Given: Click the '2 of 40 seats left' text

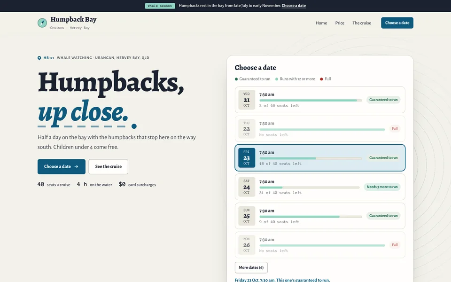Looking at the screenshot, I should pyautogui.click(x=279, y=106).
